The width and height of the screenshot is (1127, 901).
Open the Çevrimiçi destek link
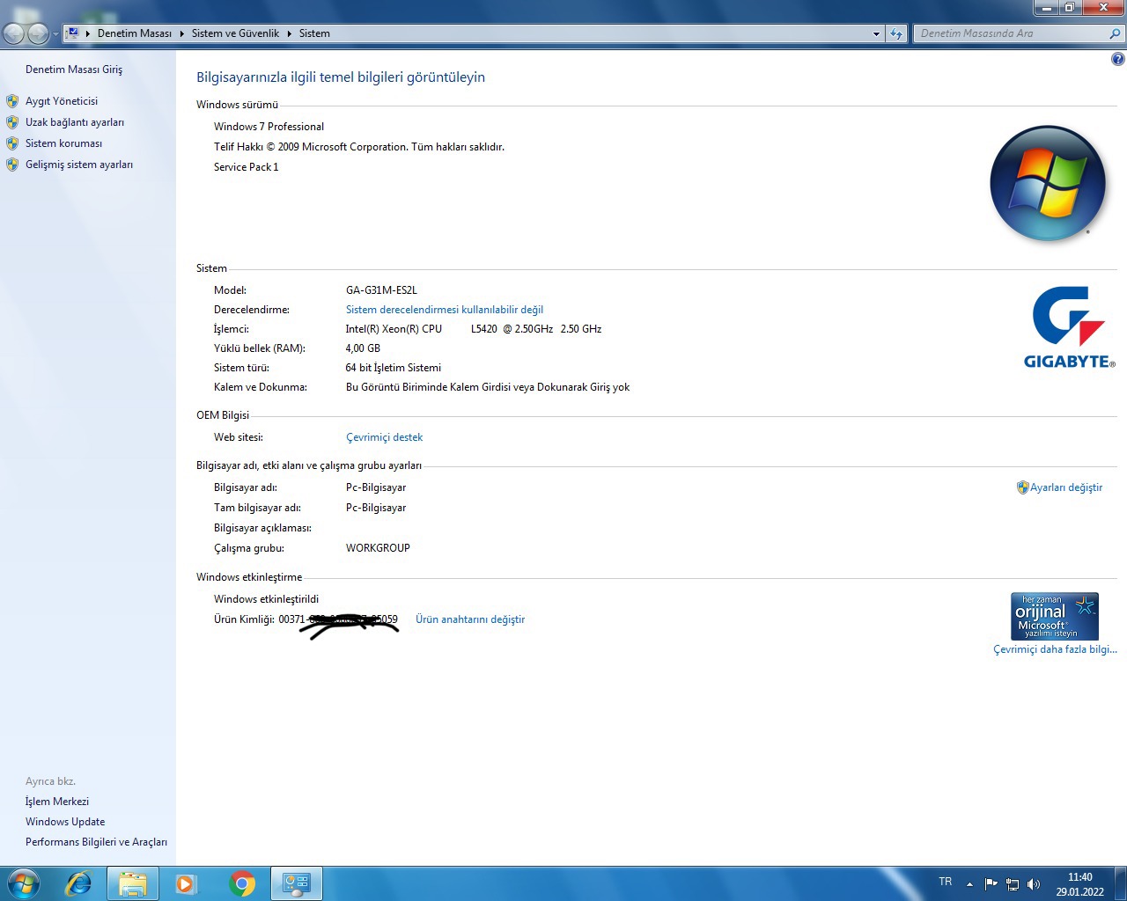pos(384,437)
